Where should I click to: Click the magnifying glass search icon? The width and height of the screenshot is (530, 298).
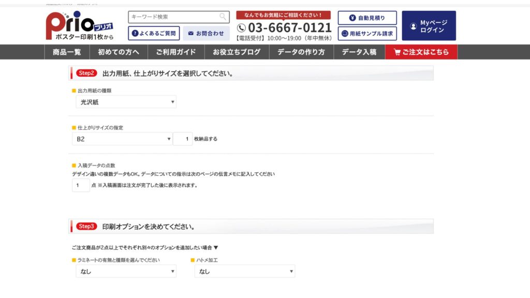pos(223,16)
